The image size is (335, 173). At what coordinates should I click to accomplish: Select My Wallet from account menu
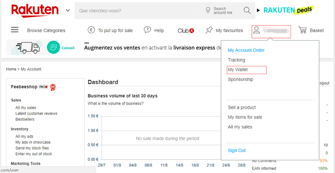tap(238, 70)
